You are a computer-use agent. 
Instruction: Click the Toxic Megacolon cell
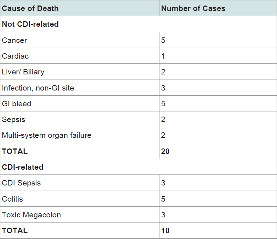pos(80,214)
